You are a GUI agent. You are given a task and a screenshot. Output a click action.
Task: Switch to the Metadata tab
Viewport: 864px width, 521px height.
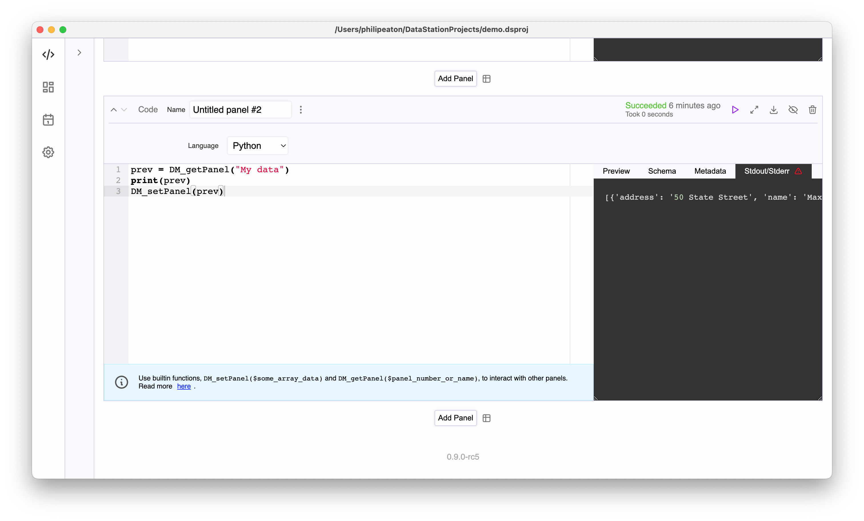tap(710, 171)
